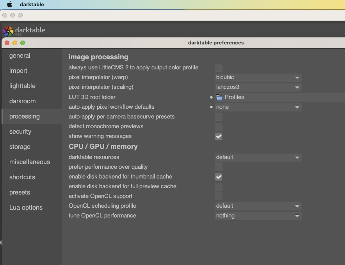Check prefer performance over quality
This screenshot has height=265, width=345.
coord(219,167)
